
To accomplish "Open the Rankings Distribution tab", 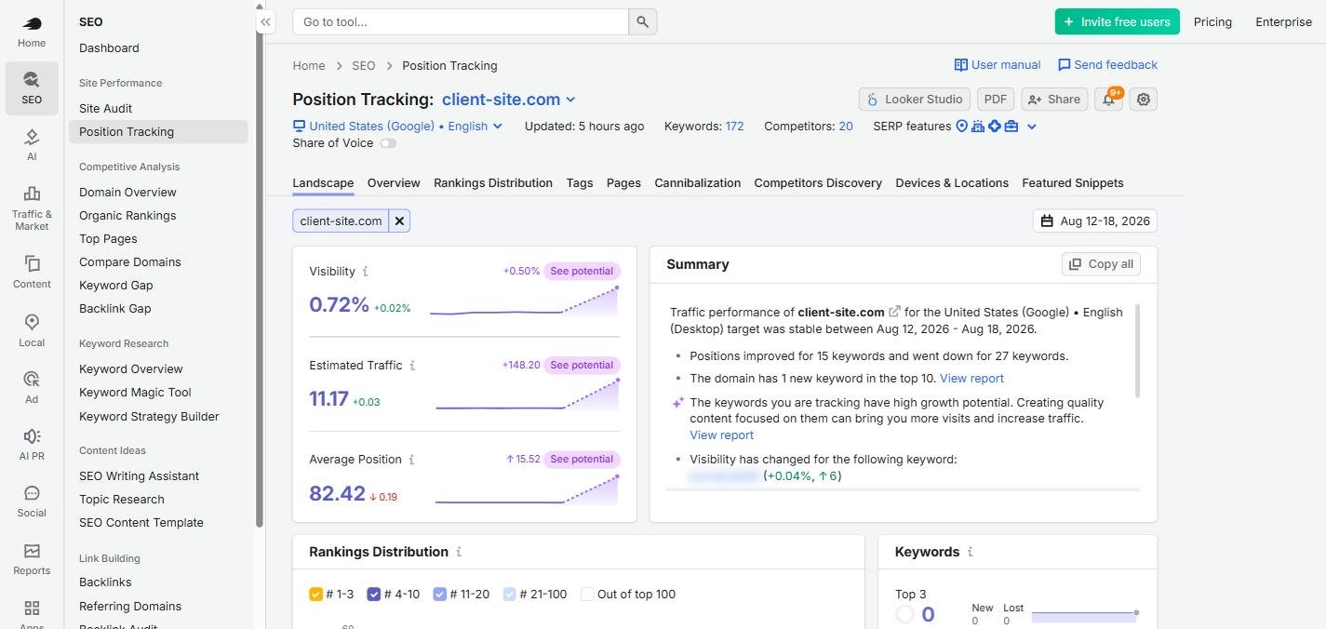I will point(493,183).
